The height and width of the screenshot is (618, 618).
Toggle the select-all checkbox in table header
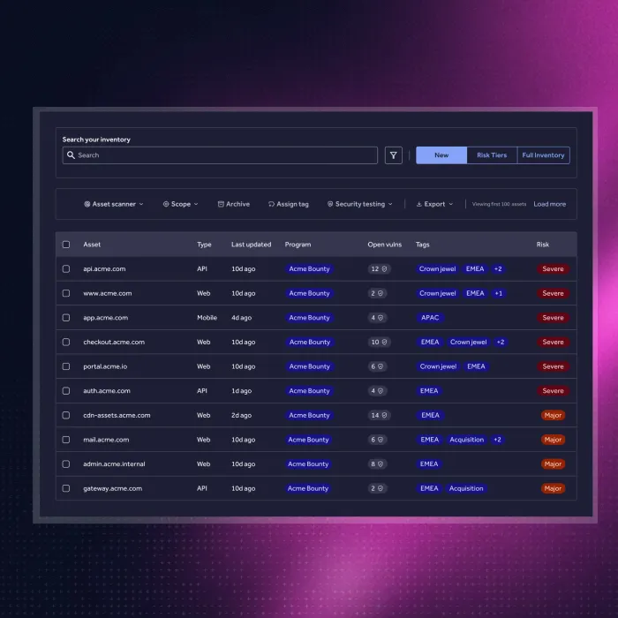click(x=66, y=245)
